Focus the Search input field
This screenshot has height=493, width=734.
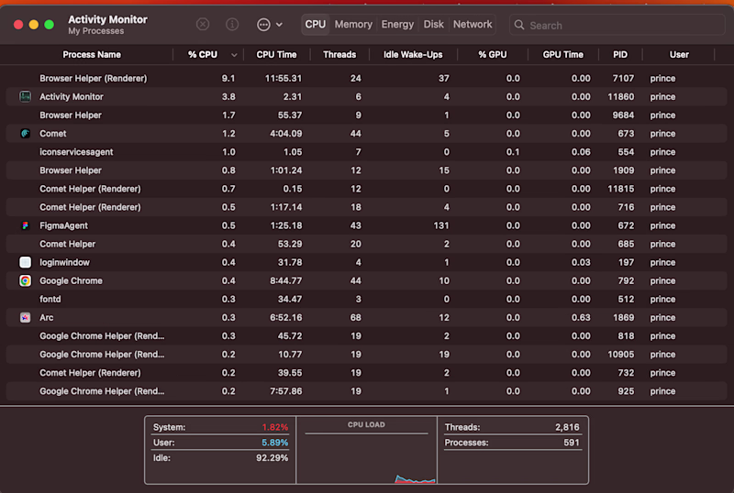[617, 26]
